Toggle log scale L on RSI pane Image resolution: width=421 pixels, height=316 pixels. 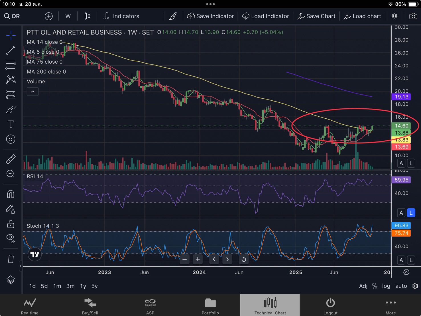point(411,213)
